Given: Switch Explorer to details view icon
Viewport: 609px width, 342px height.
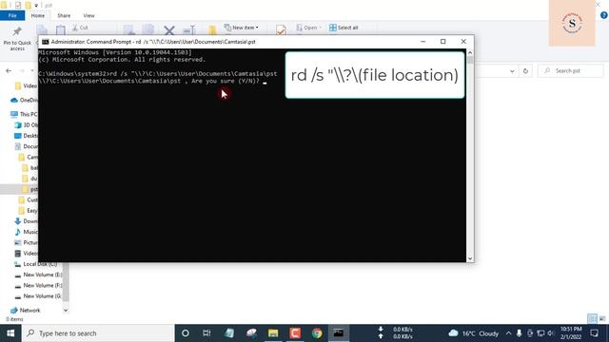Looking at the screenshot, I should click(x=592, y=319).
